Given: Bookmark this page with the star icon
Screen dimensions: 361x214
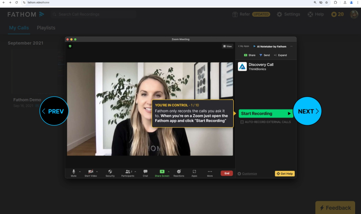Looking at the screenshot, I should coord(326,3).
